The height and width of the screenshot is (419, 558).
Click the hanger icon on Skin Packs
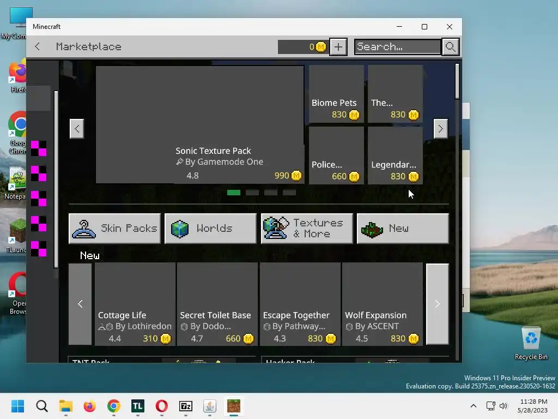(x=83, y=229)
